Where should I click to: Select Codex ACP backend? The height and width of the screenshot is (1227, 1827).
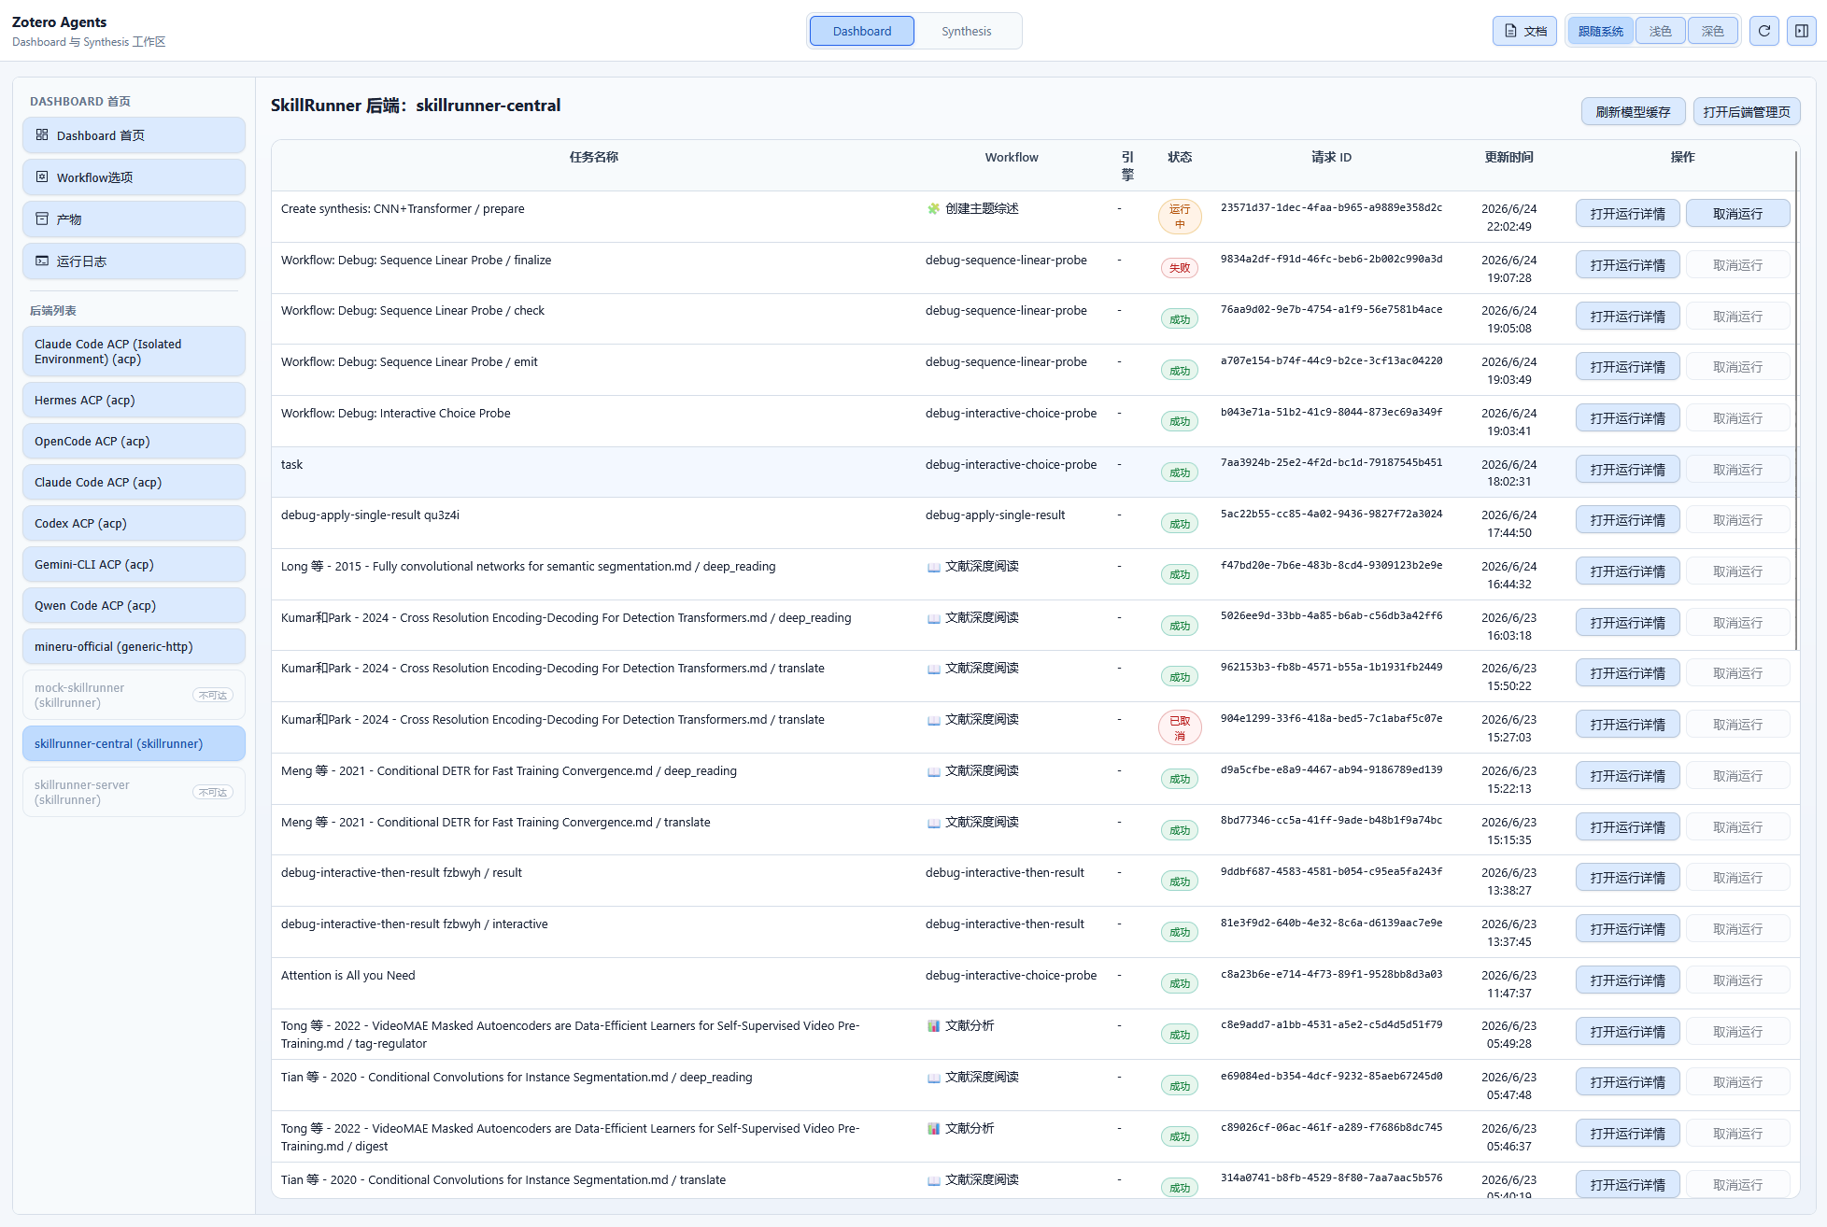134,523
